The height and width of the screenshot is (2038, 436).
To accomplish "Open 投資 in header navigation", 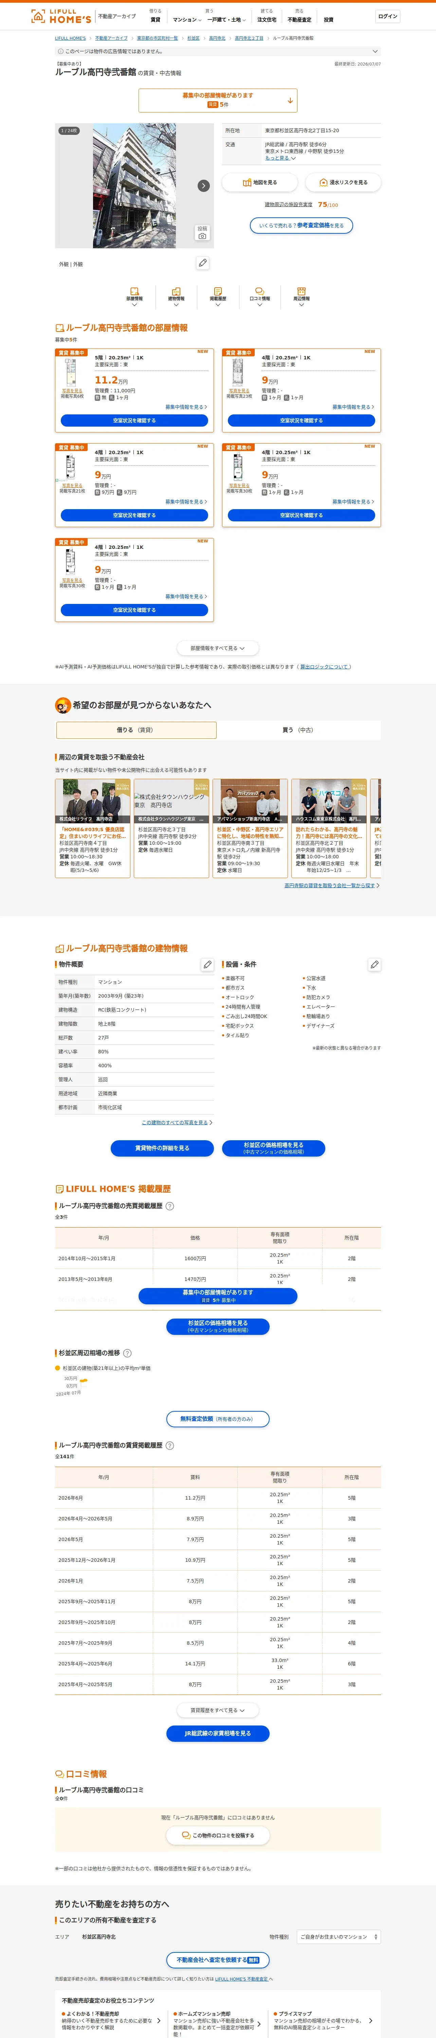I will [328, 20].
